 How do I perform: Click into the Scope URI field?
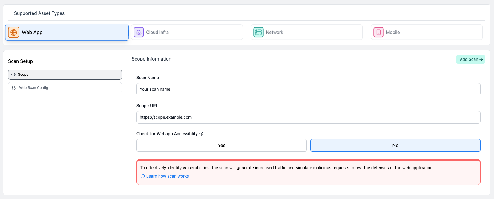coord(308,117)
